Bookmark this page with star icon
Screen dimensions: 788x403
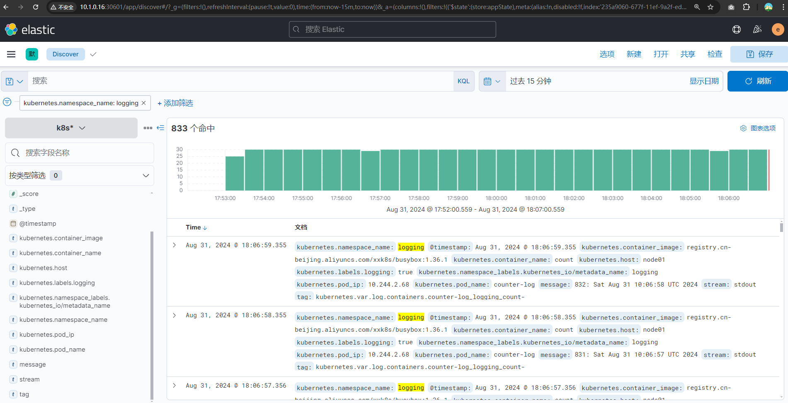(710, 7)
